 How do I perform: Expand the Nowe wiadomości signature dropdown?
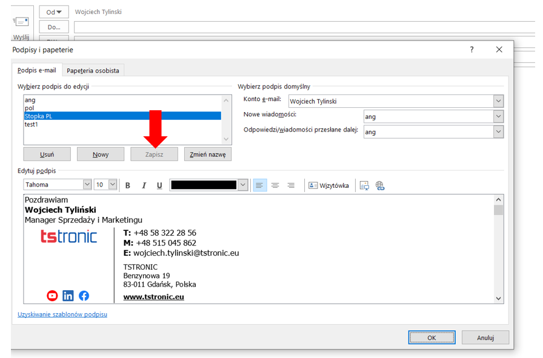point(498,116)
